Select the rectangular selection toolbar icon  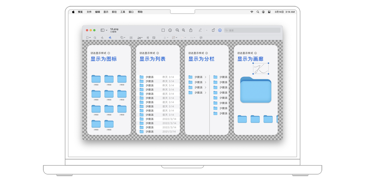[x=163, y=30]
